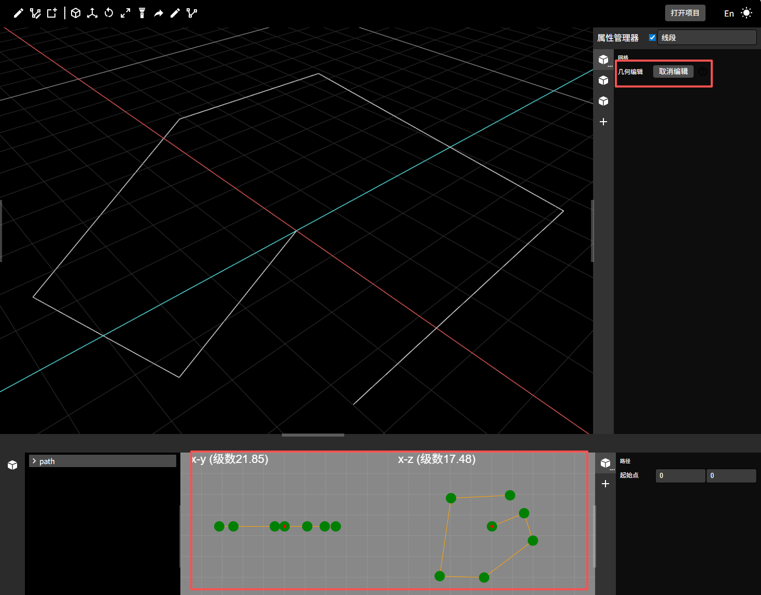Viewport: 761px width, 595px height.
Task: Select the pencil icon right of the curved arrow
Action: (175, 13)
